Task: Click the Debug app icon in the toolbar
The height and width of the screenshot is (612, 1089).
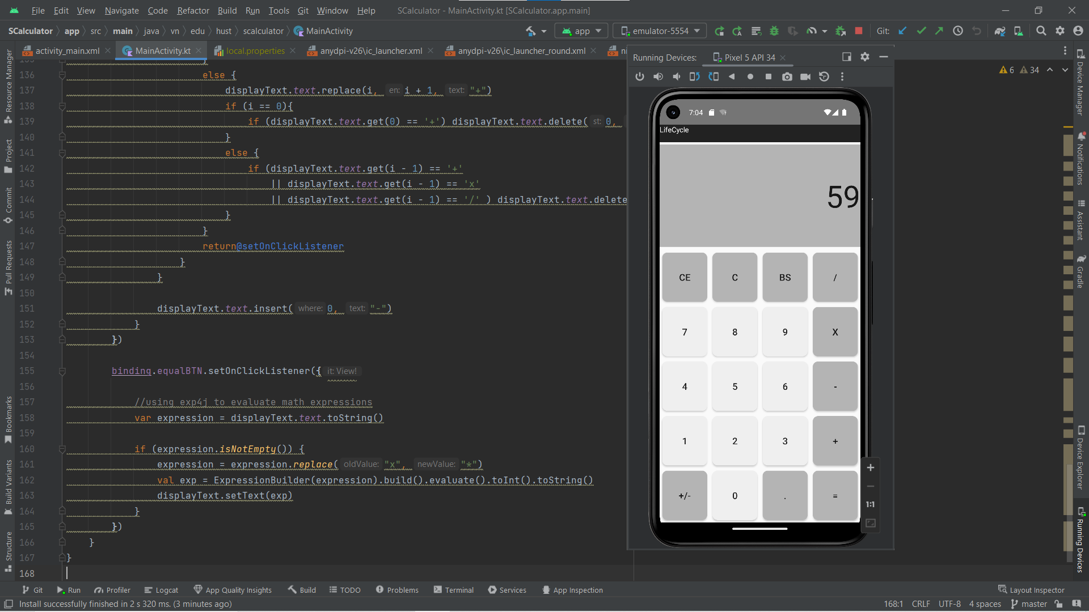Action: pos(774,31)
